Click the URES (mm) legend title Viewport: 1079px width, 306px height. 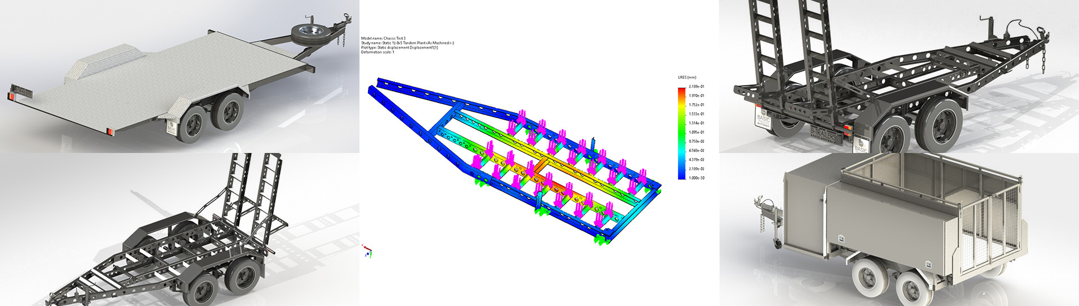pyautogui.click(x=687, y=77)
